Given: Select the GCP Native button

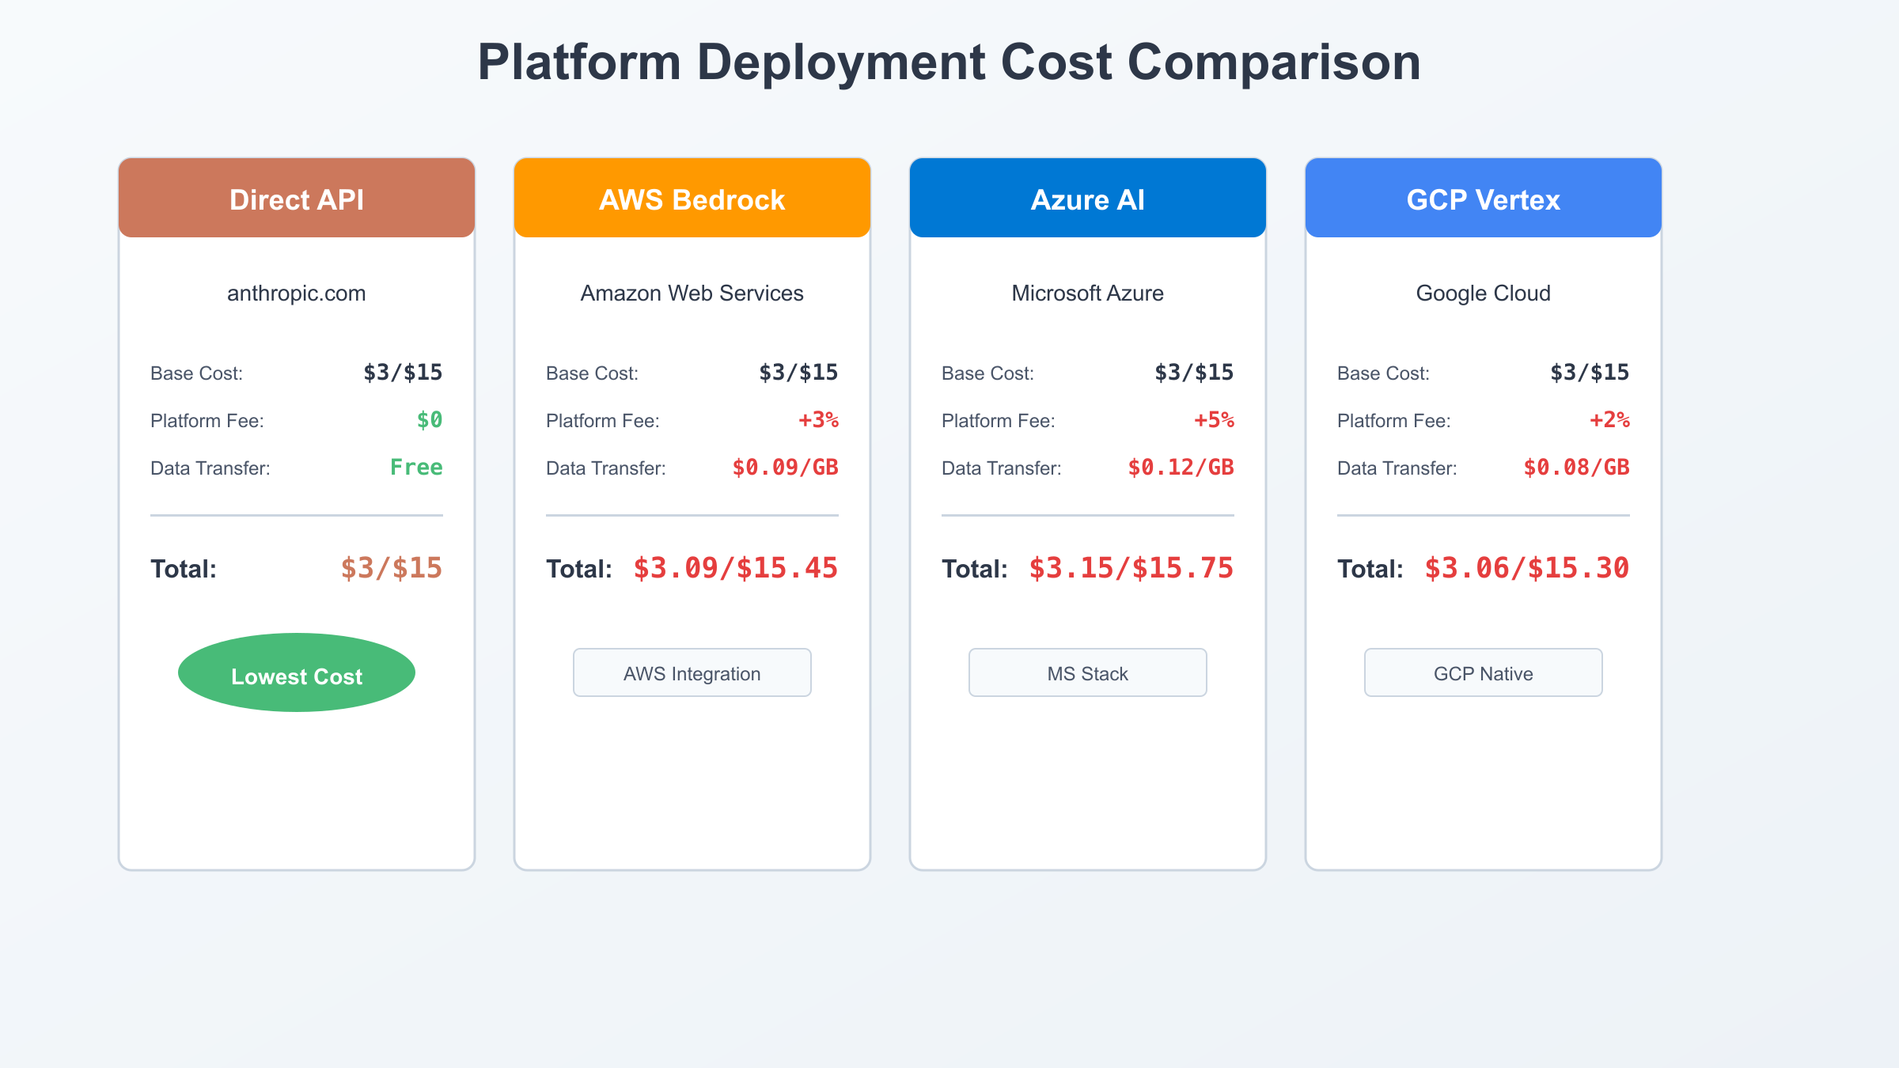Looking at the screenshot, I should (x=1484, y=673).
